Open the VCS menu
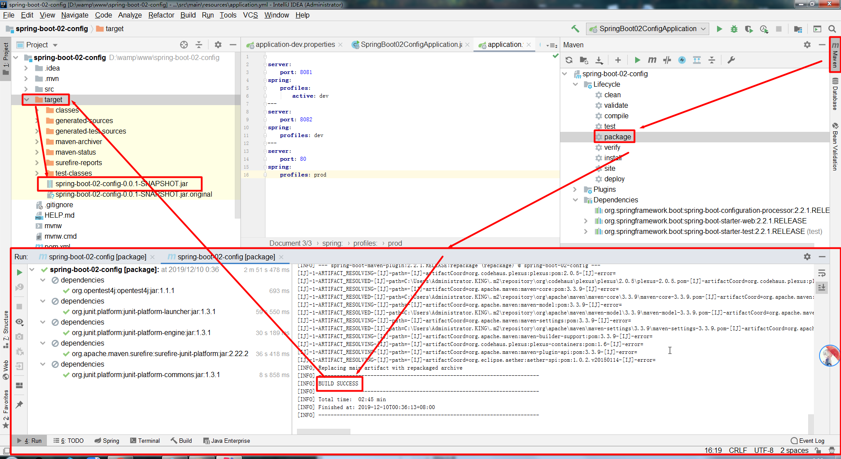The width and height of the screenshot is (841, 459). pyautogui.click(x=251, y=15)
